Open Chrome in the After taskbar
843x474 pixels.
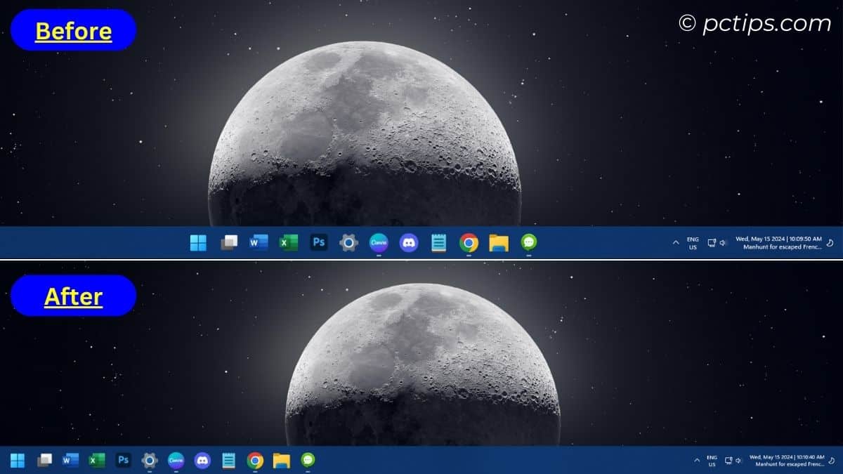coord(255,461)
